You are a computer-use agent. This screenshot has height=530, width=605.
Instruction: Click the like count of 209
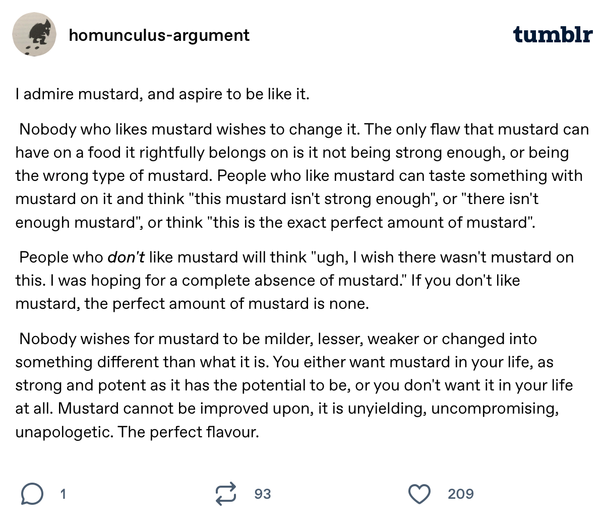[460, 494]
